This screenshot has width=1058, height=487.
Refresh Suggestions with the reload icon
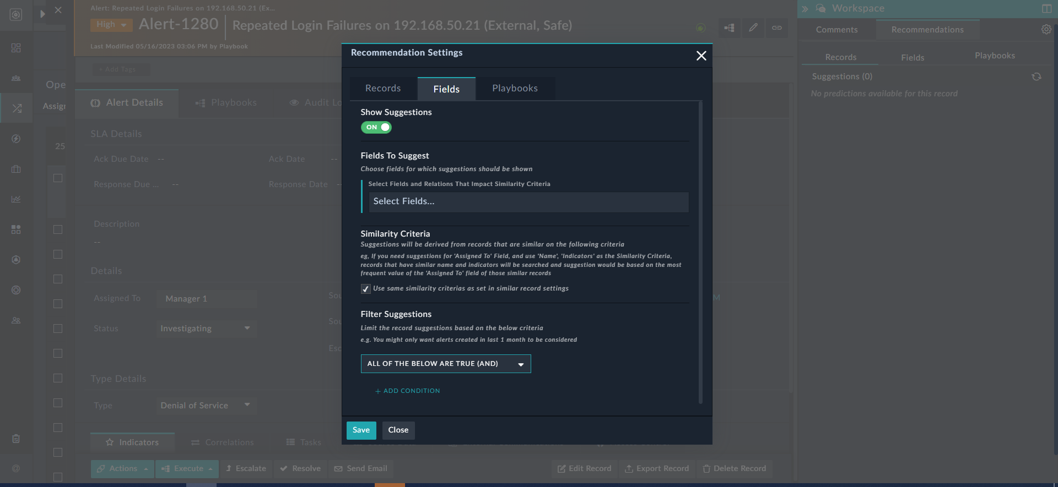tap(1037, 76)
